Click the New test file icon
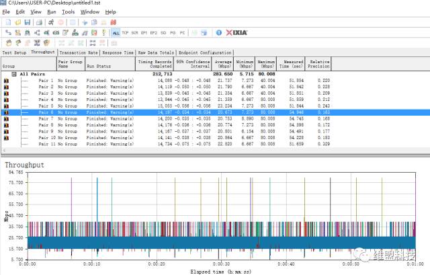The width and height of the screenshot is (430, 275). coord(7,22)
